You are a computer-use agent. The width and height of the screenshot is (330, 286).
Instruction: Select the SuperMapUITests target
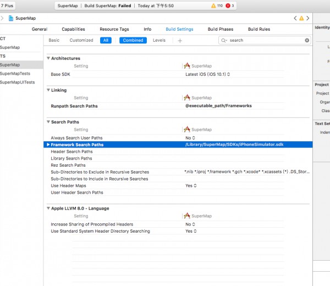(x=17, y=82)
